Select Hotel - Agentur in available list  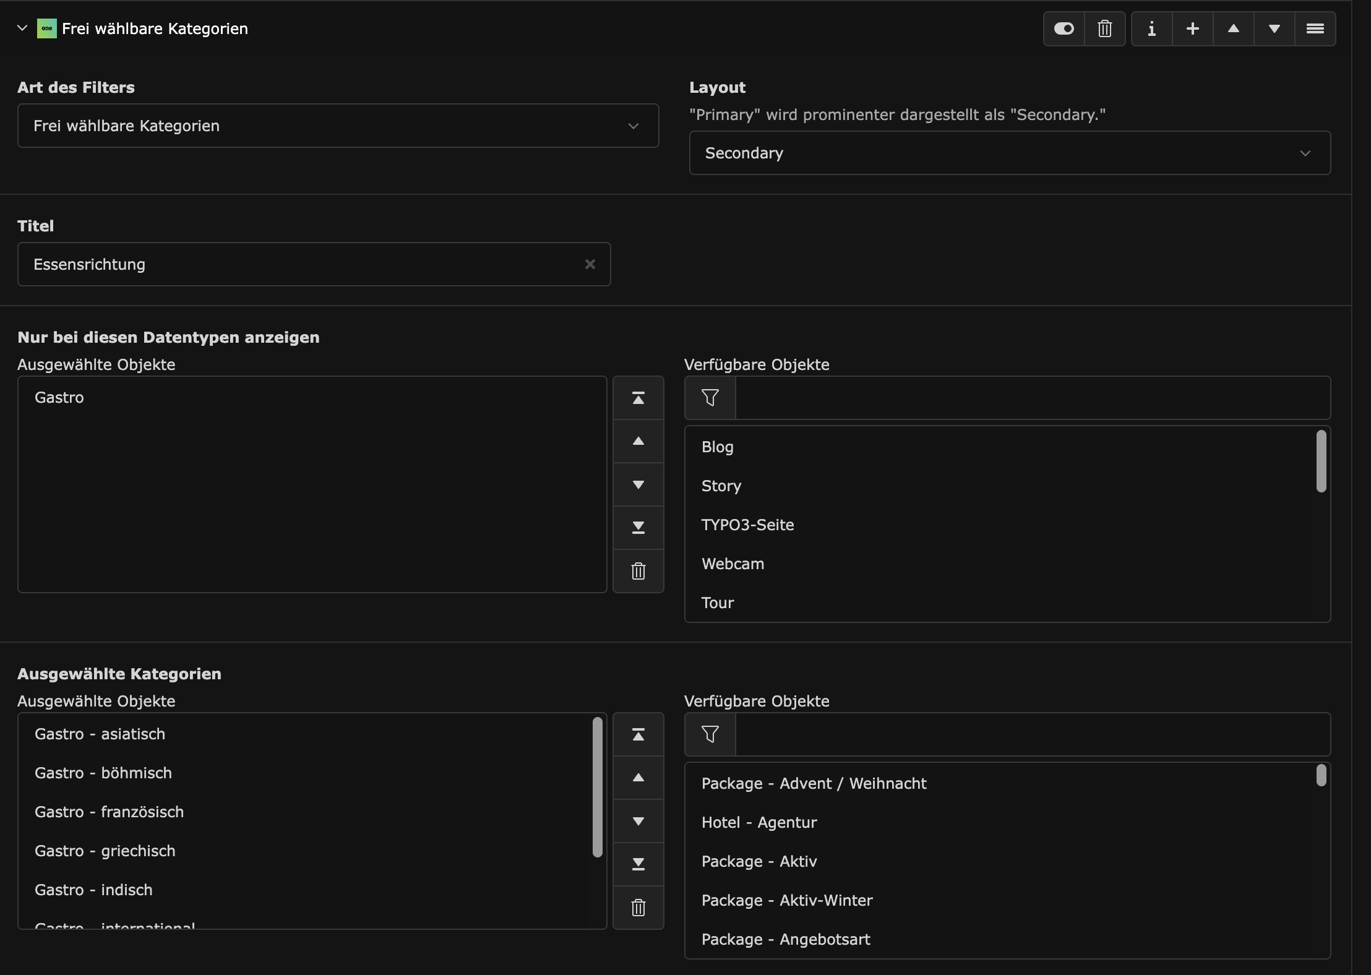[1001, 822]
